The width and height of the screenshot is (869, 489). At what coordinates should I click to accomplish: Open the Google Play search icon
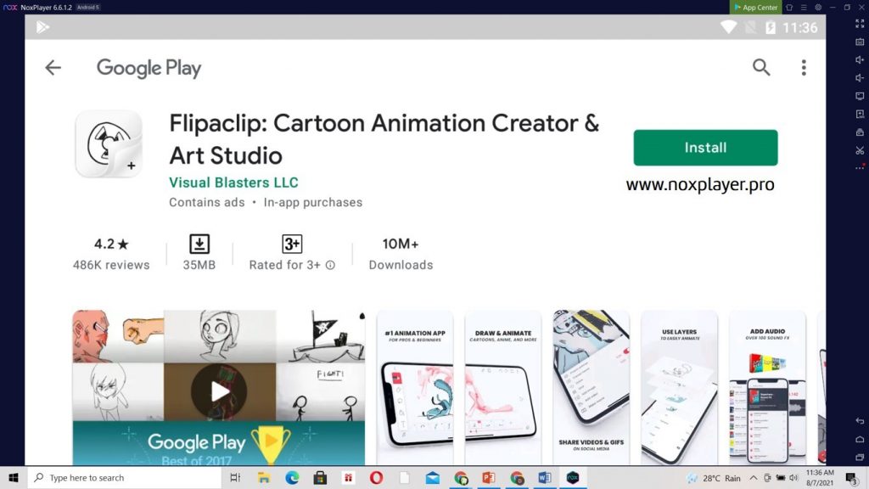click(761, 68)
